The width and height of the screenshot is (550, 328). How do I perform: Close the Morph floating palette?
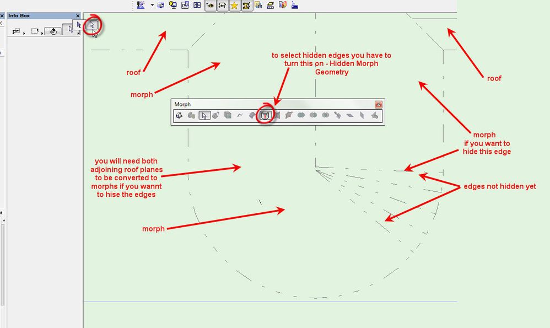pos(378,105)
